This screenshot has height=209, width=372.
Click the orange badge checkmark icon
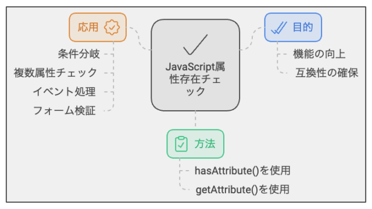coord(112,27)
